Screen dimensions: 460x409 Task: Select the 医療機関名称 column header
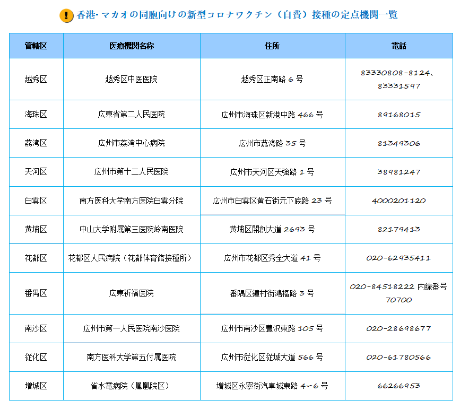click(132, 46)
